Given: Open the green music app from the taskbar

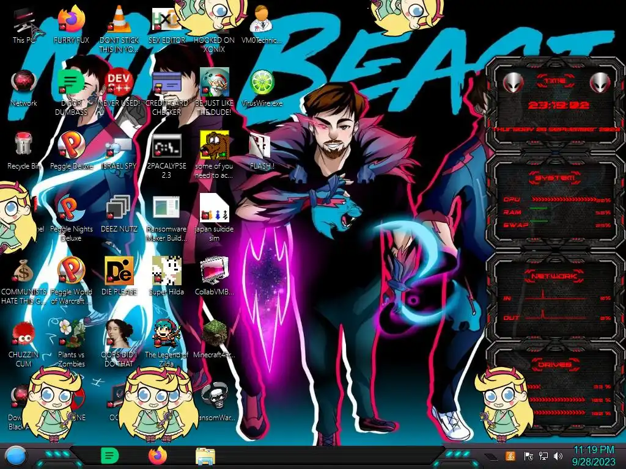Looking at the screenshot, I should [x=109, y=456].
